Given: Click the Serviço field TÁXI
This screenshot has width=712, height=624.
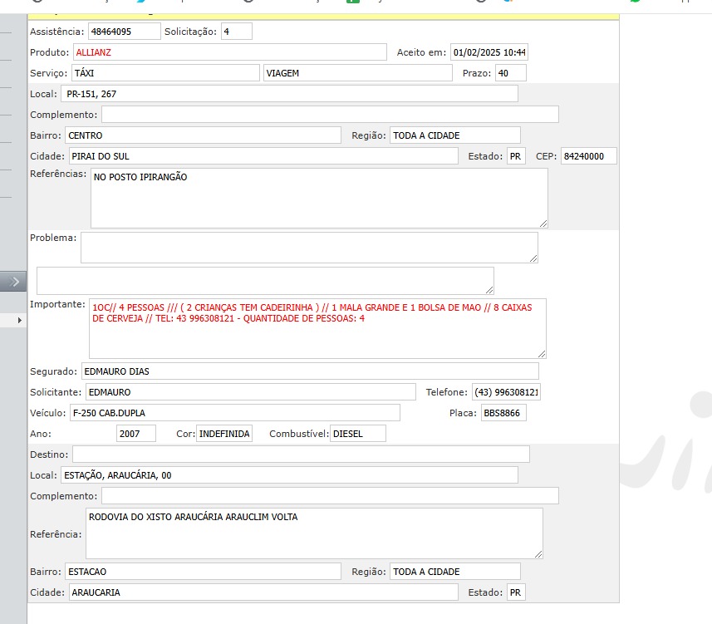Looking at the screenshot, I should click(x=165, y=73).
